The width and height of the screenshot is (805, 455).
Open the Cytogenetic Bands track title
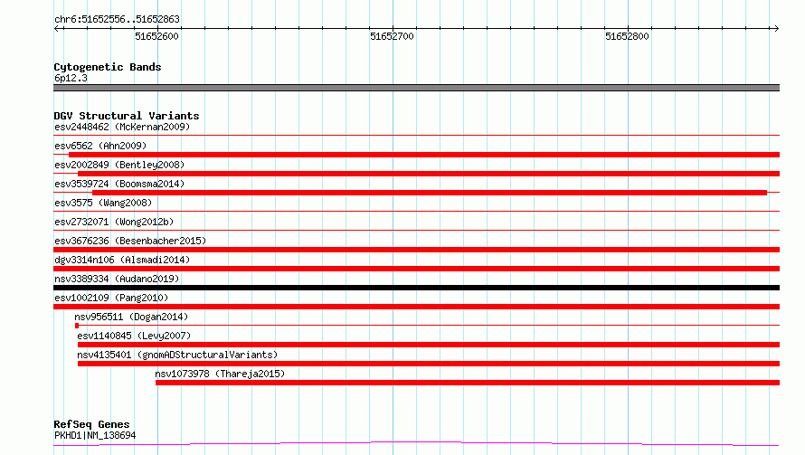click(x=108, y=67)
